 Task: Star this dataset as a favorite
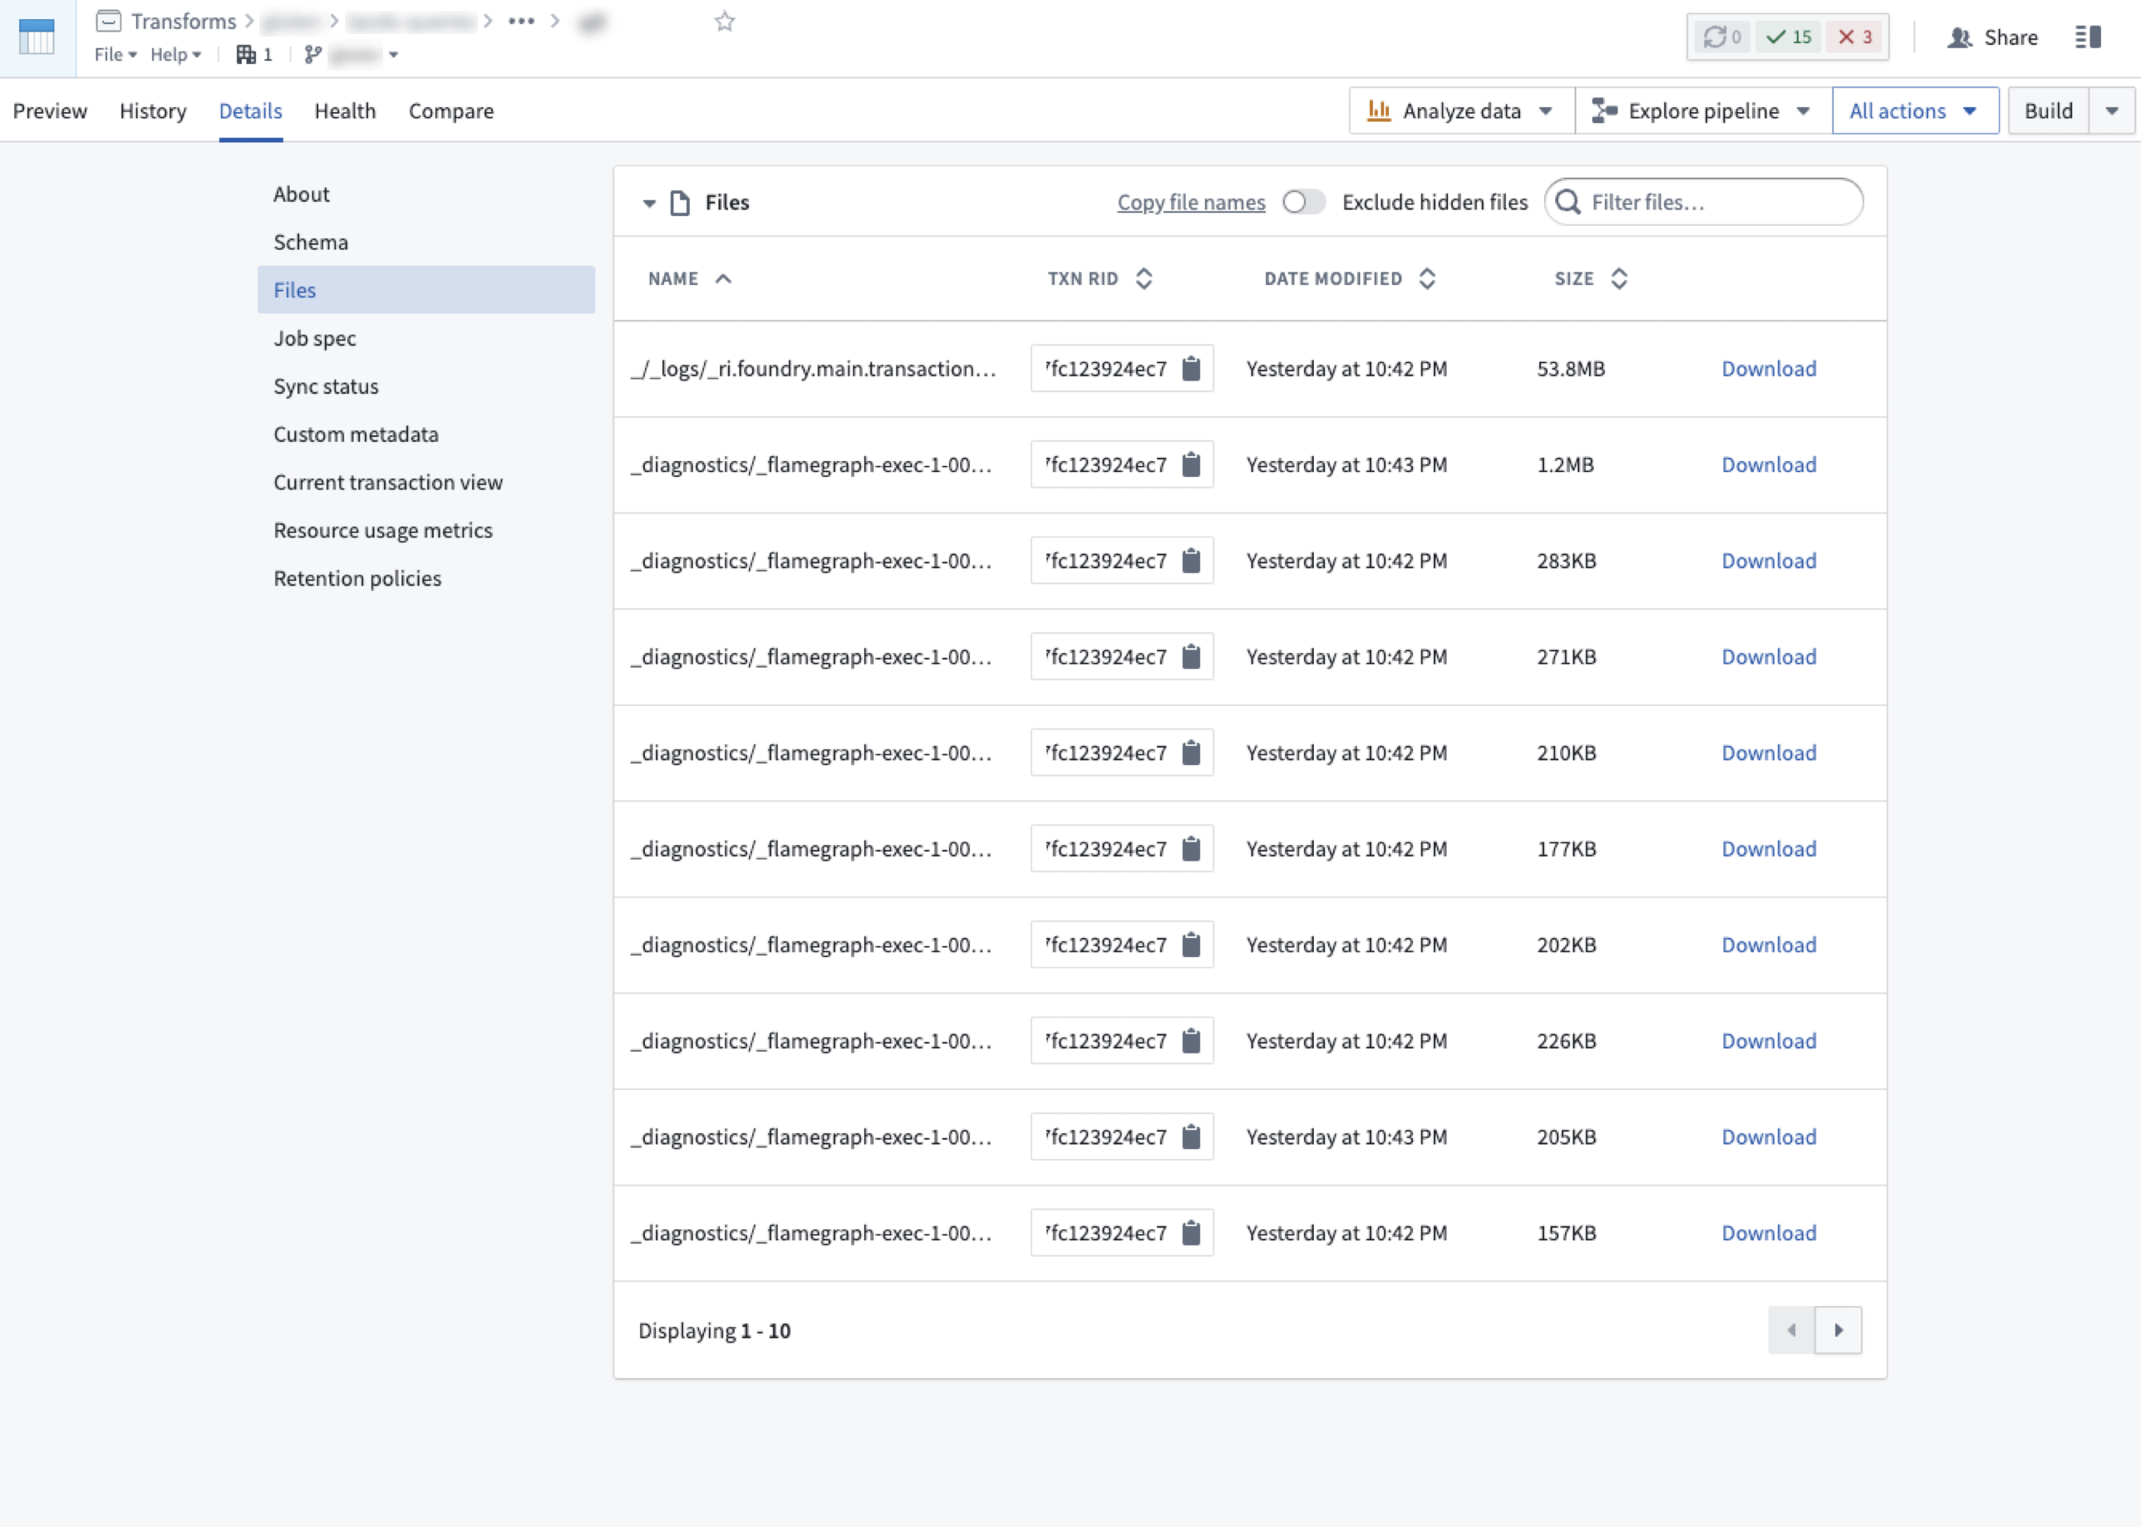coord(724,21)
